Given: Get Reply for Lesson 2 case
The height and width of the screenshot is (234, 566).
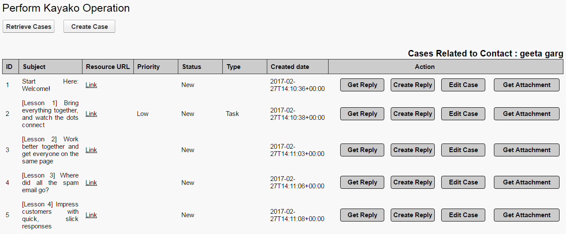Looking at the screenshot, I should (362, 150).
